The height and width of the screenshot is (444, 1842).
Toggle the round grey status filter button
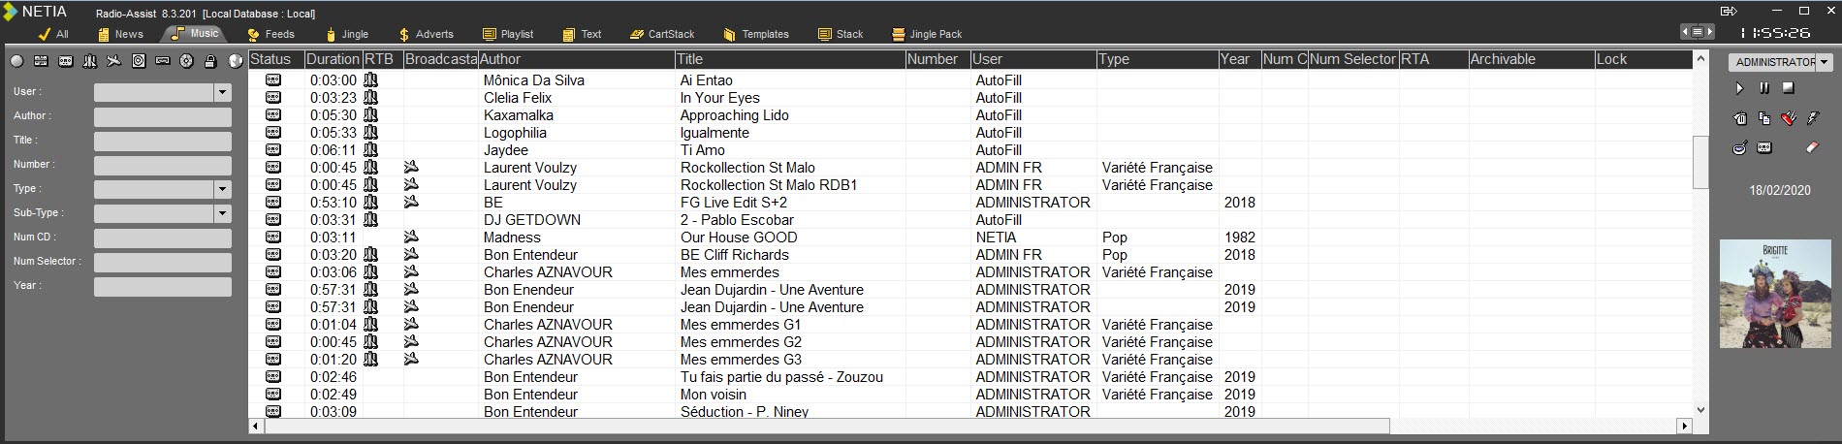(17, 61)
